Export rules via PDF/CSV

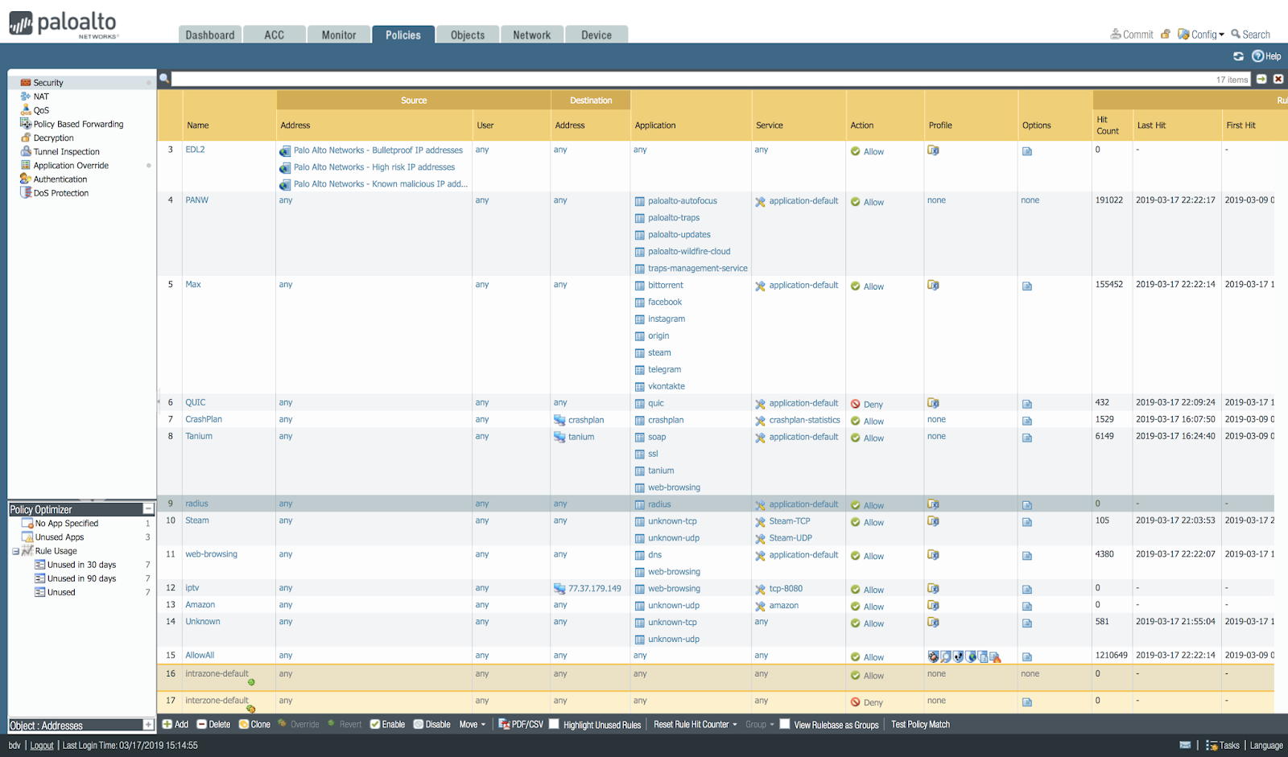tap(521, 724)
